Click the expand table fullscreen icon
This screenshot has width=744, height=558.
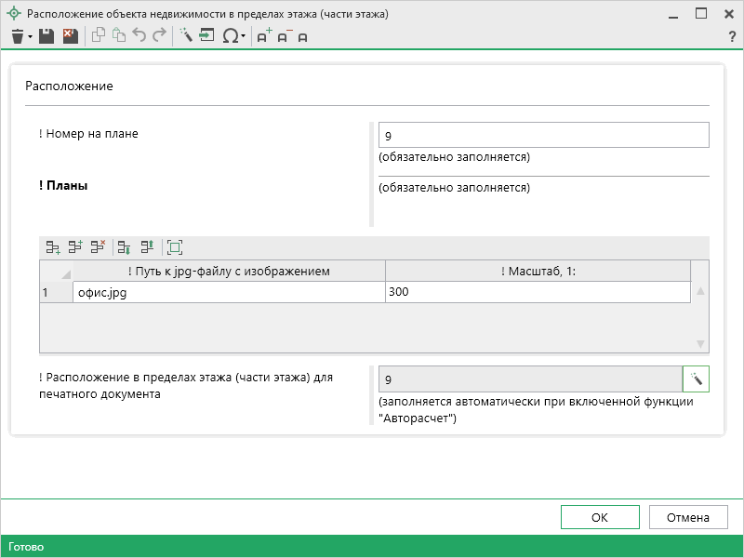(x=175, y=247)
